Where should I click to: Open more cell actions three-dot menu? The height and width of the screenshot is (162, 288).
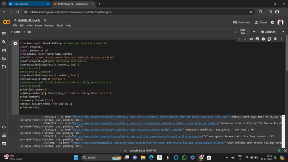282,39
